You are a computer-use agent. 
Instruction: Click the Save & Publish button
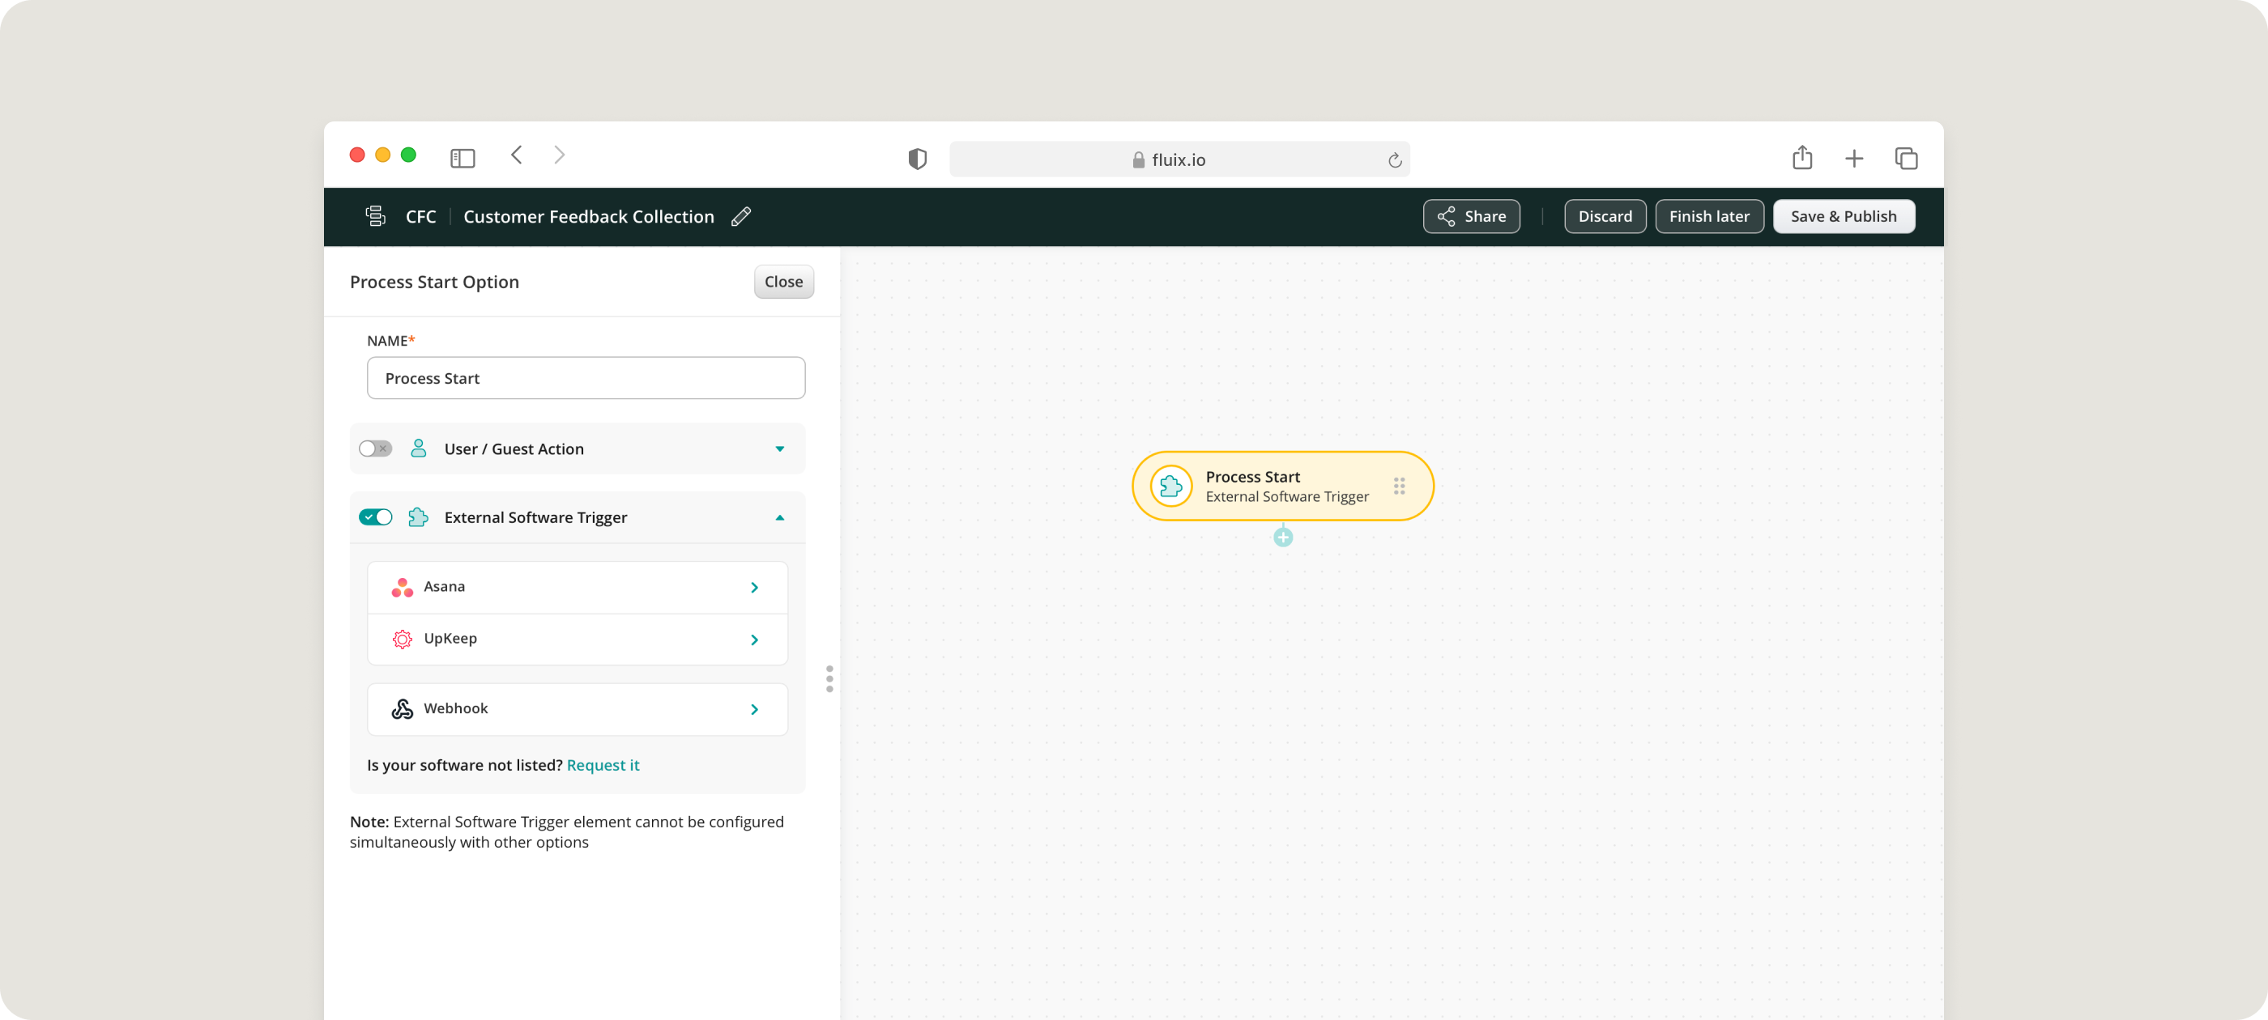point(1843,216)
